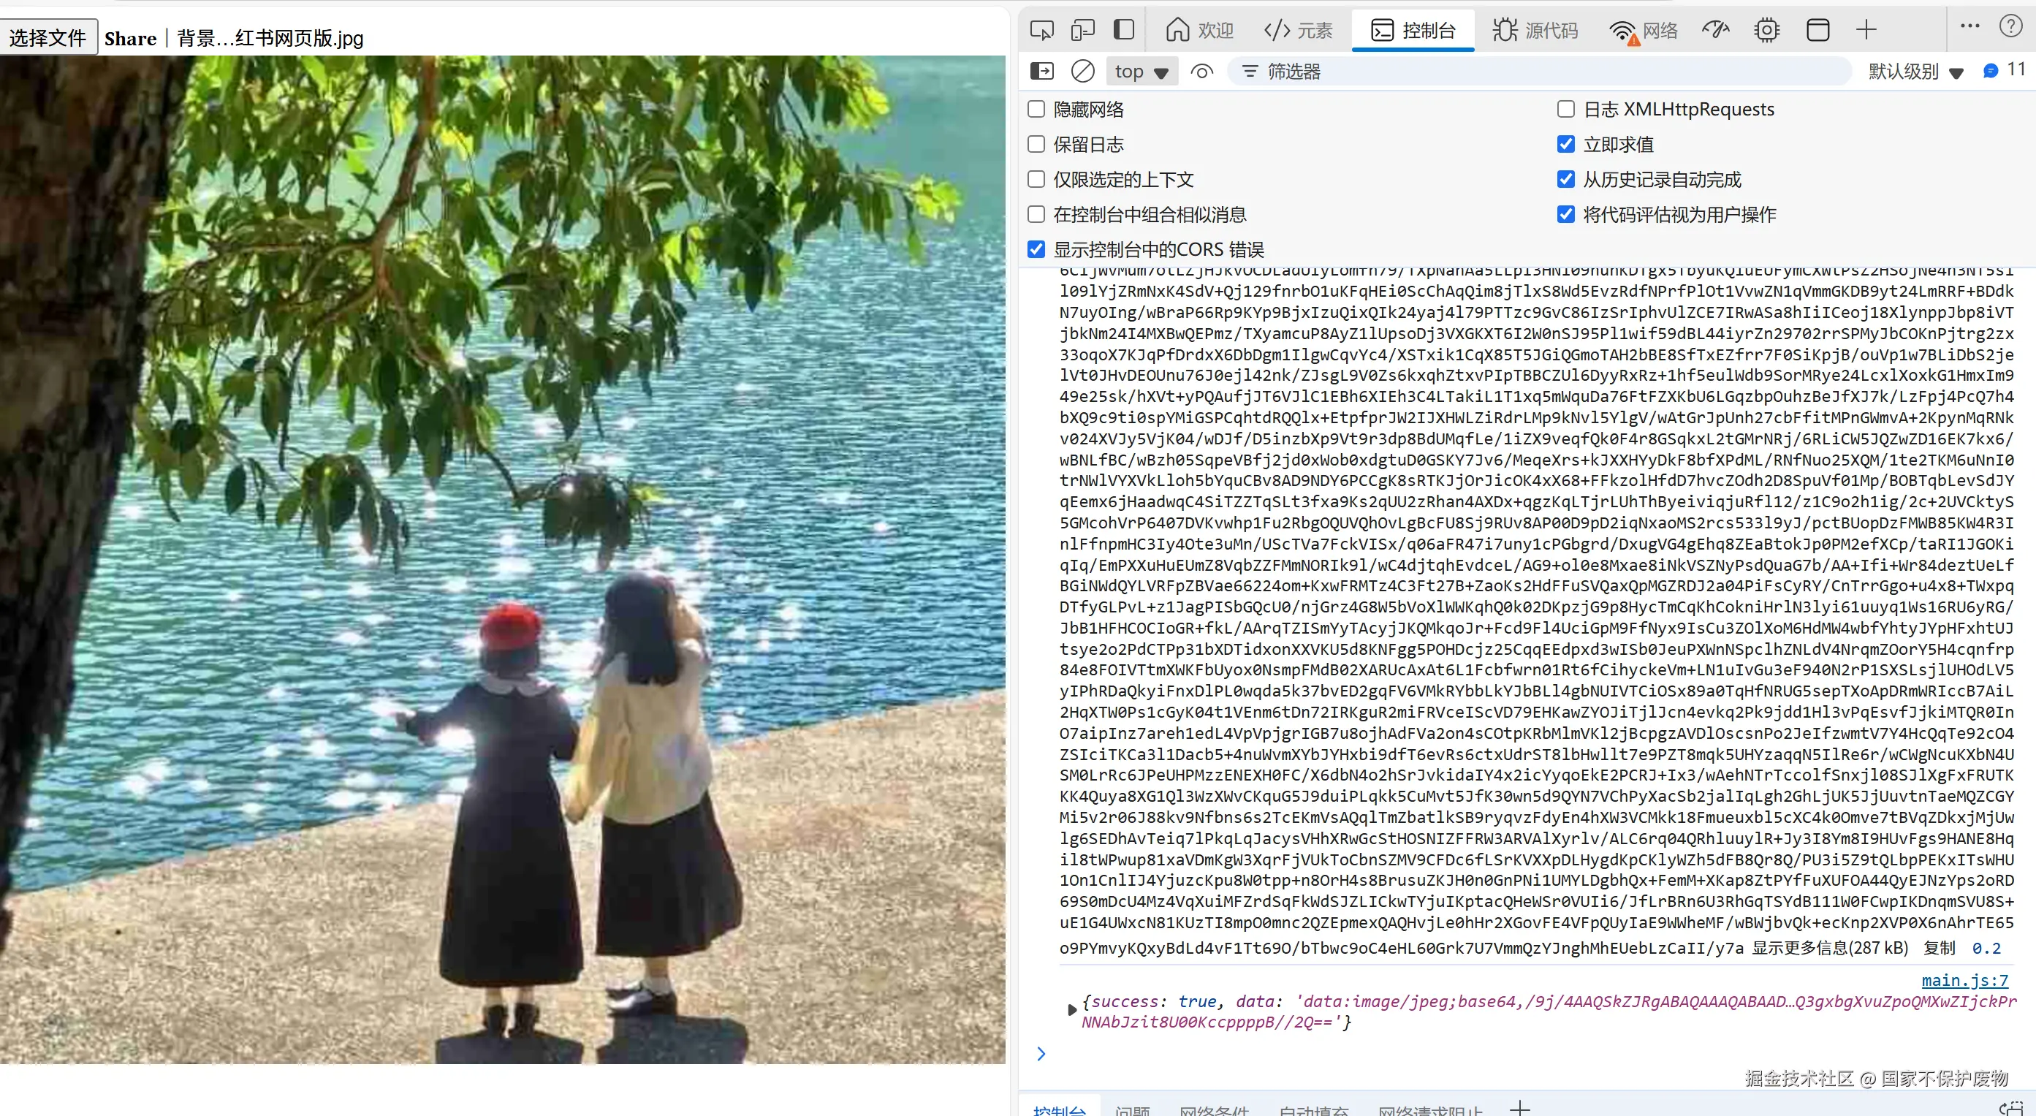Click the clear console icon

[x=1082, y=71]
